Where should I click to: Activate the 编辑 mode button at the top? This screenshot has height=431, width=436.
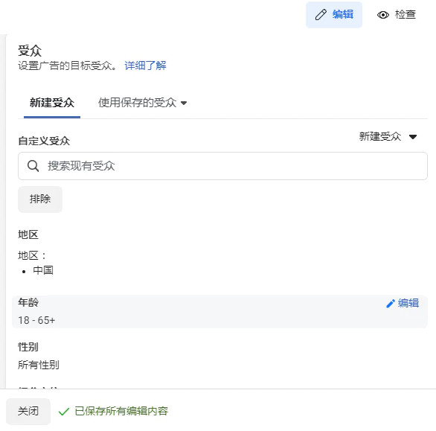click(334, 15)
